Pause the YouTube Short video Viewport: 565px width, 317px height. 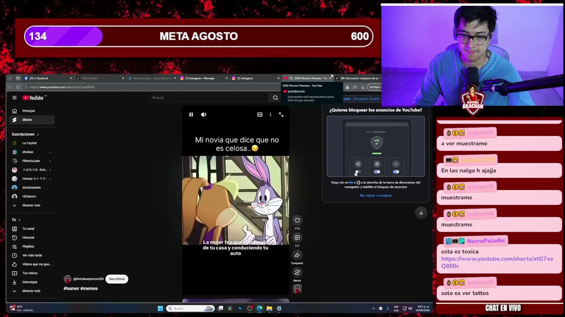191,114
